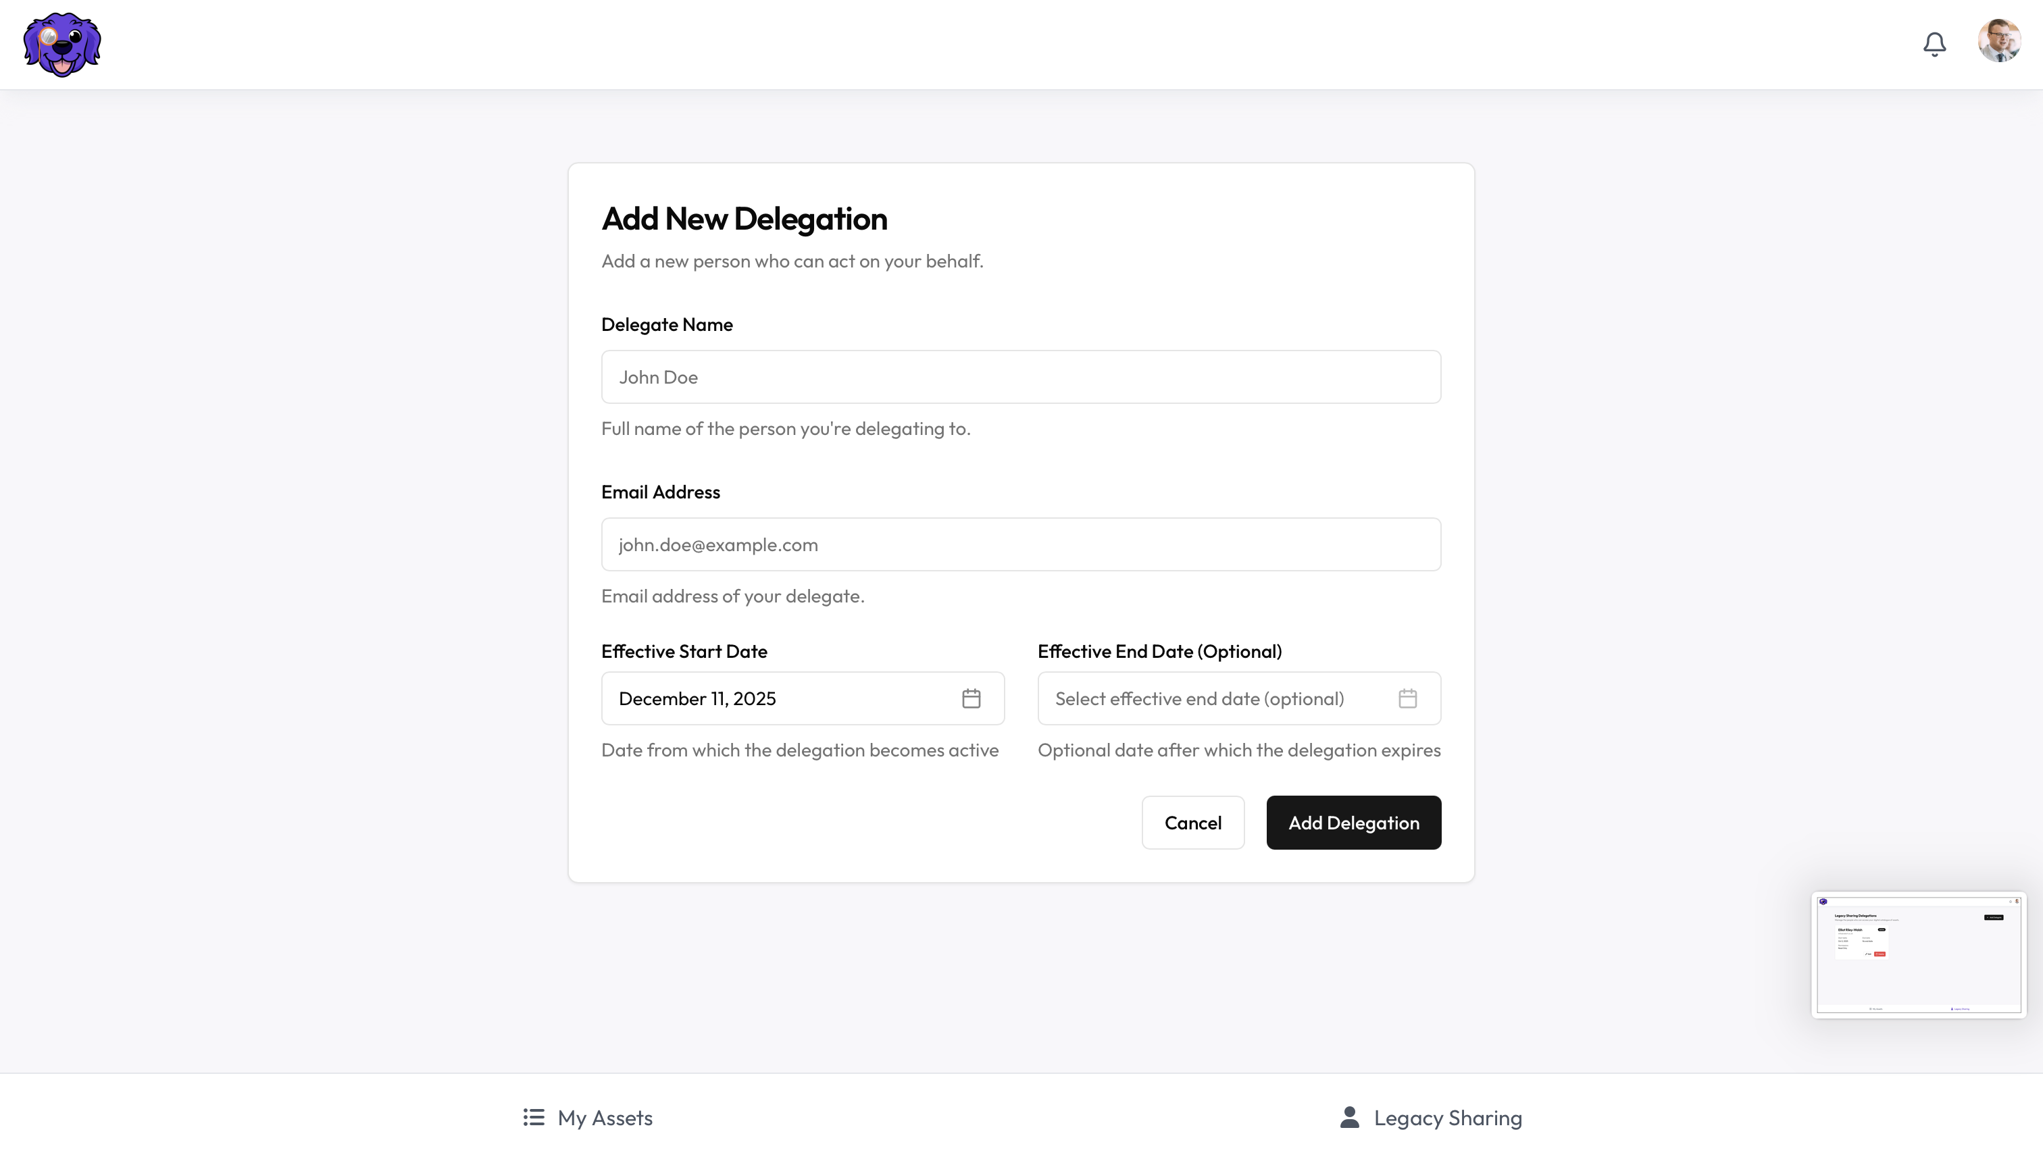Click the Effective Start Date label
The width and height of the screenshot is (2043, 1159).
point(684,651)
